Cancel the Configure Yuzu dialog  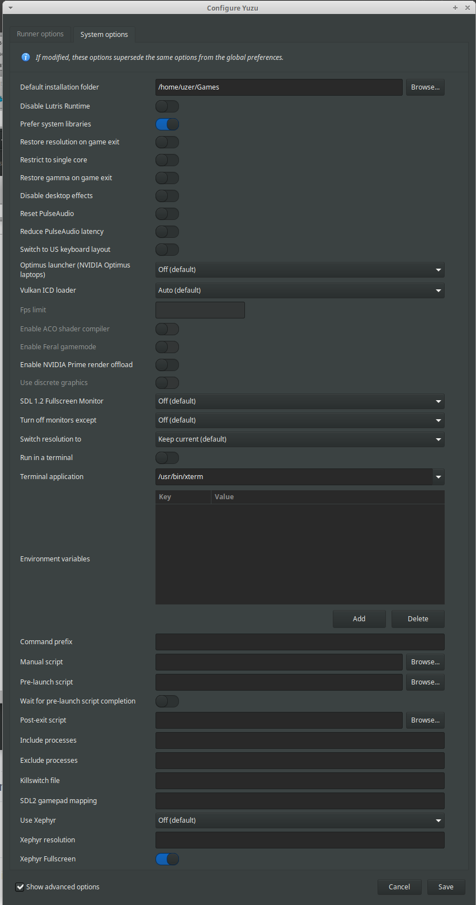tap(399, 887)
